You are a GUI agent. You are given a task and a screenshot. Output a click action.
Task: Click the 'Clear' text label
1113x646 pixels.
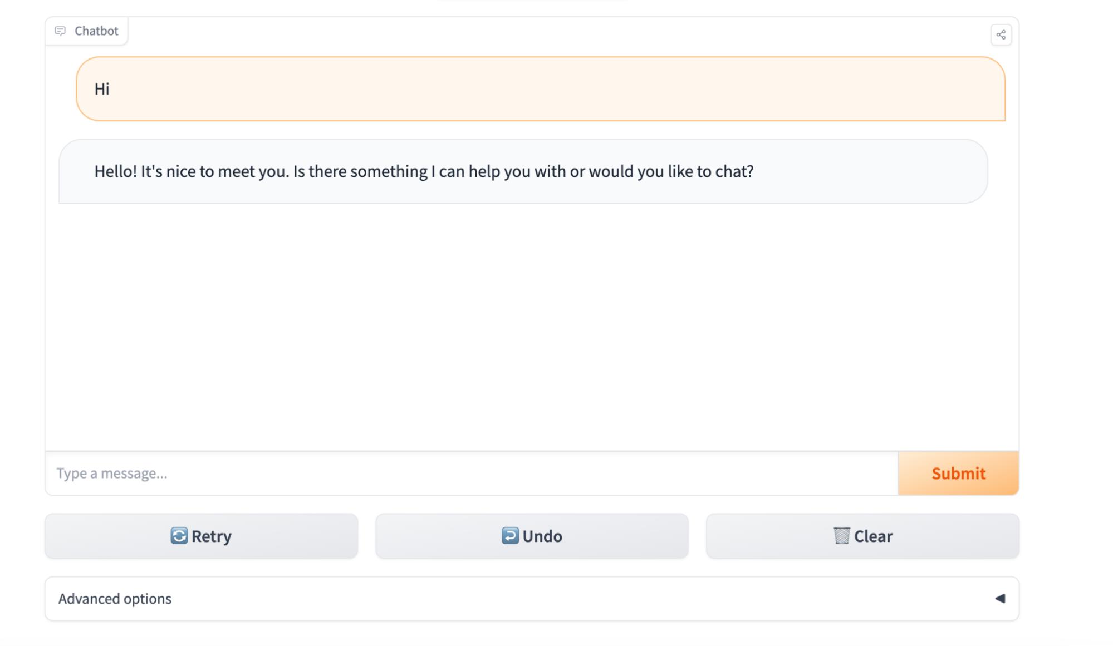point(873,536)
